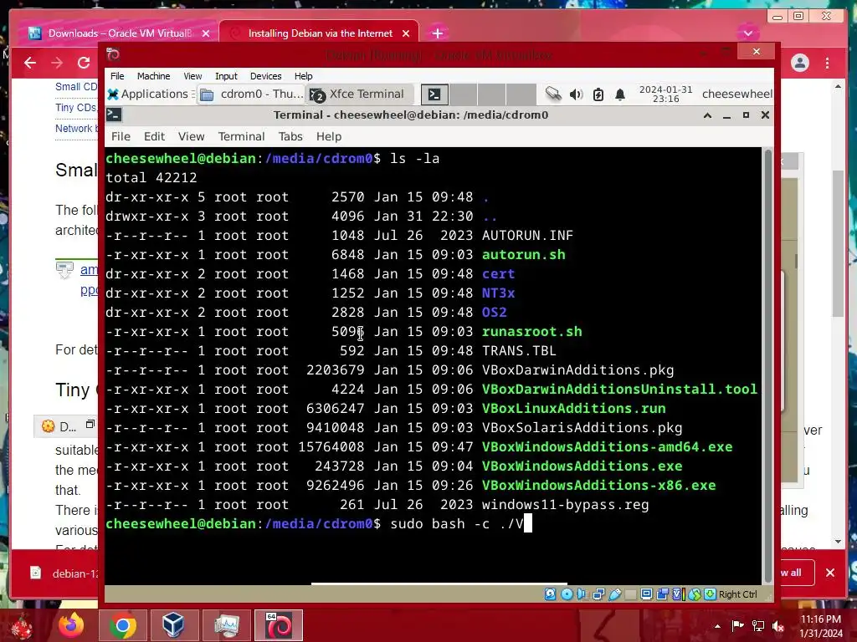
Task: Open the debian-12 downloaded file in download bar
Action: (63, 573)
